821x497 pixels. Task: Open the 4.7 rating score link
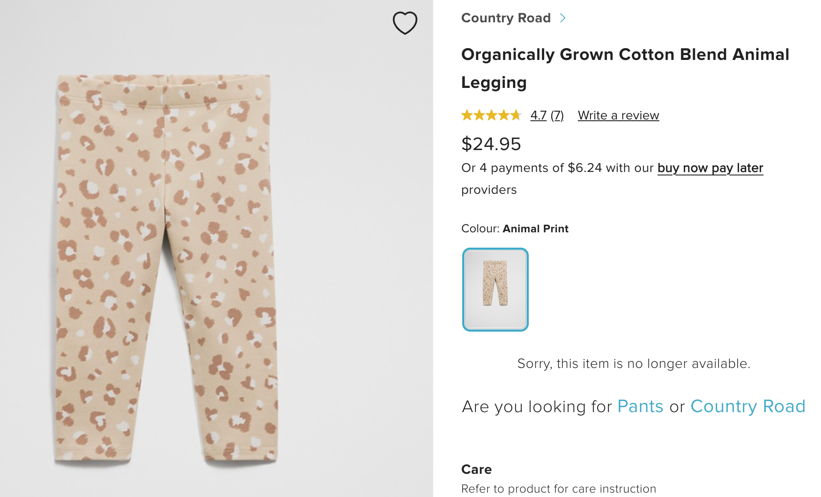(x=538, y=115)
